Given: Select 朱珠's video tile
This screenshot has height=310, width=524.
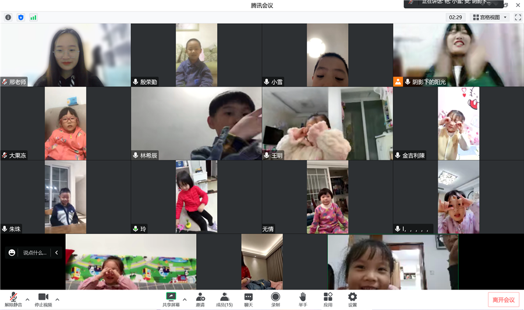Looking at the screenshot, I should [65, 197].
